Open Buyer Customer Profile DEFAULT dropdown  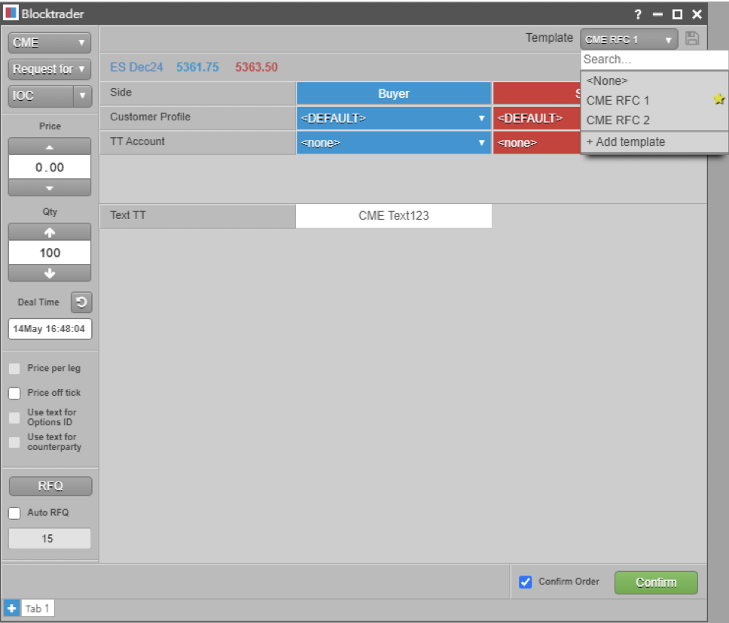click(x=394, y=118)
